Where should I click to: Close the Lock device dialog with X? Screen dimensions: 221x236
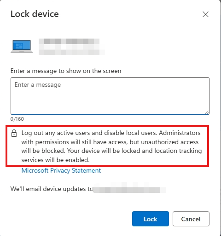205,14
